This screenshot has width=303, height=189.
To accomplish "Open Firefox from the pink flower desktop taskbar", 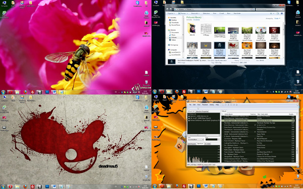I will point(25,92).
